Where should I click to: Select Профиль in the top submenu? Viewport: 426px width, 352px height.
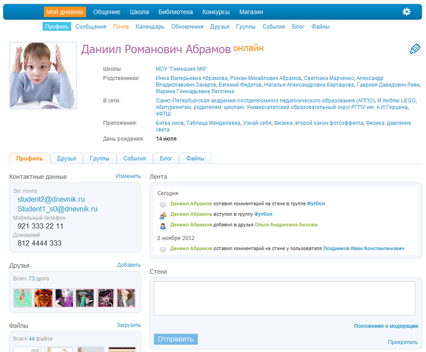(57, 27)
